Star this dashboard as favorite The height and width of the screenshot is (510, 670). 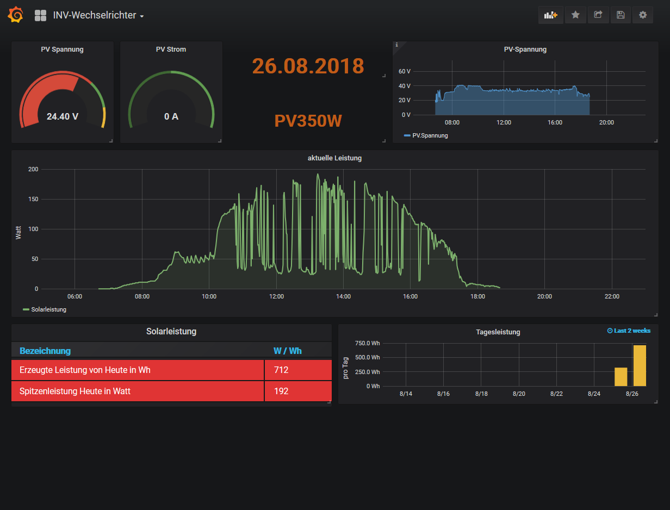(x=575, y=15)
